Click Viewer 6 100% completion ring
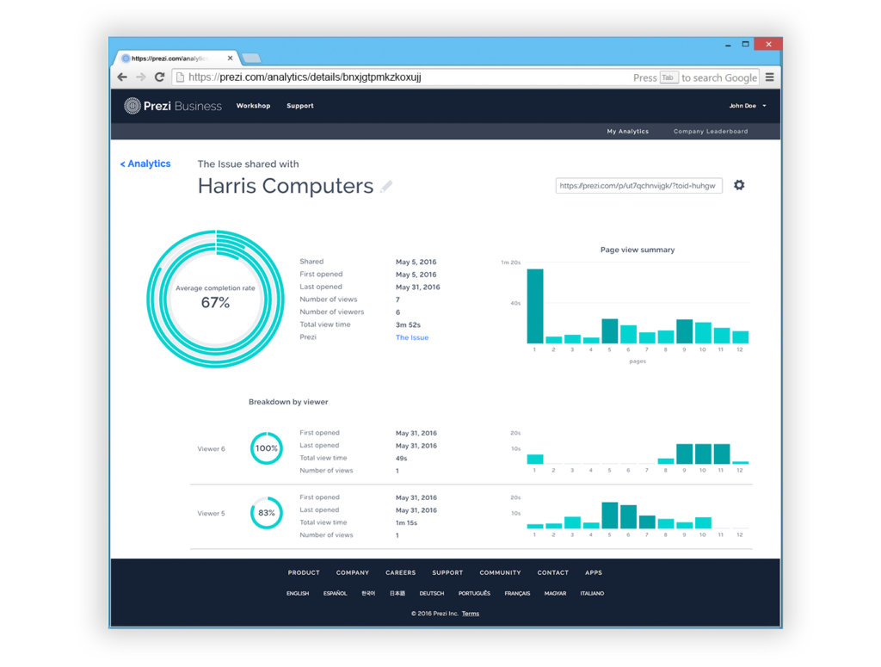Image resolution: width=881 pixels, height=667 pixels. tap(267, 448)
